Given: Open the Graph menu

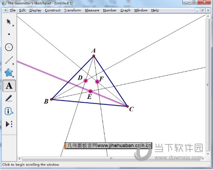Looking at the screenshot, I should pyautogui.click(x=125, y=10).
